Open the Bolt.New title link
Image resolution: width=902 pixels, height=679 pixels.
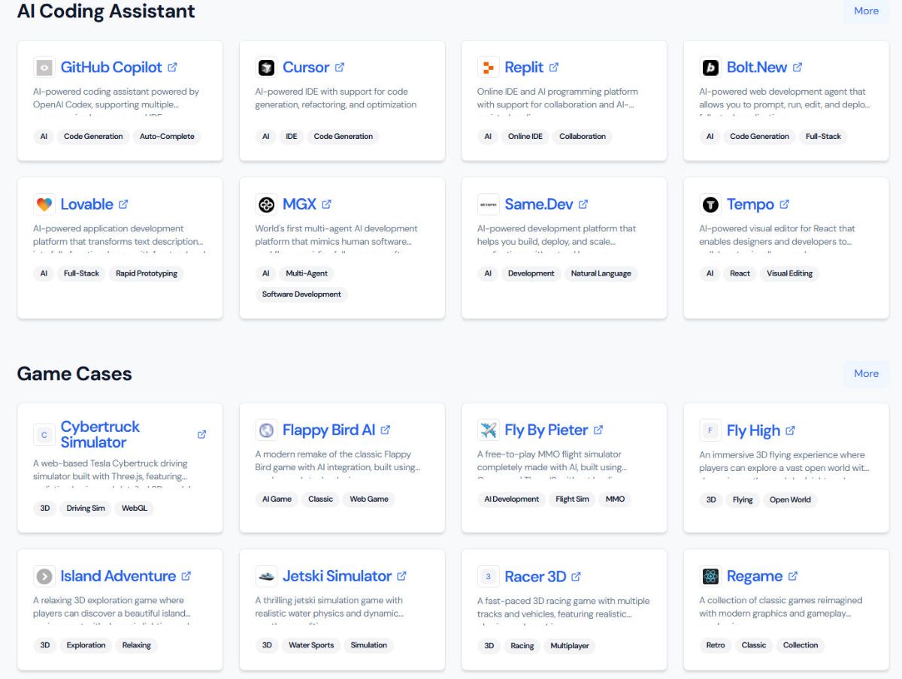(757, 67)
